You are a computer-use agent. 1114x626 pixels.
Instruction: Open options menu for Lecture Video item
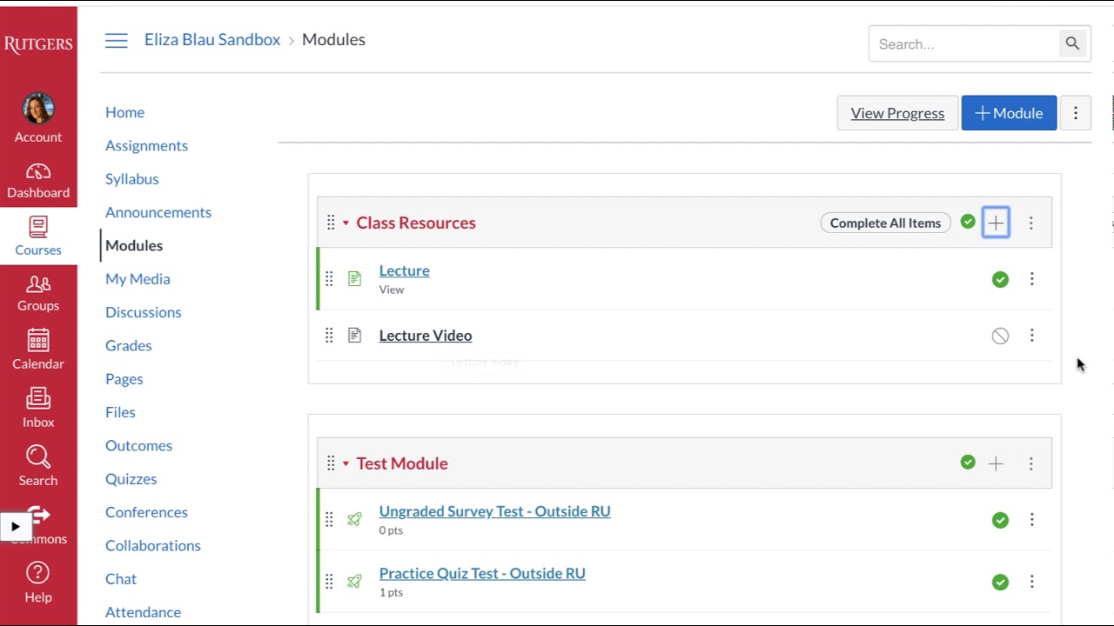1032,336
